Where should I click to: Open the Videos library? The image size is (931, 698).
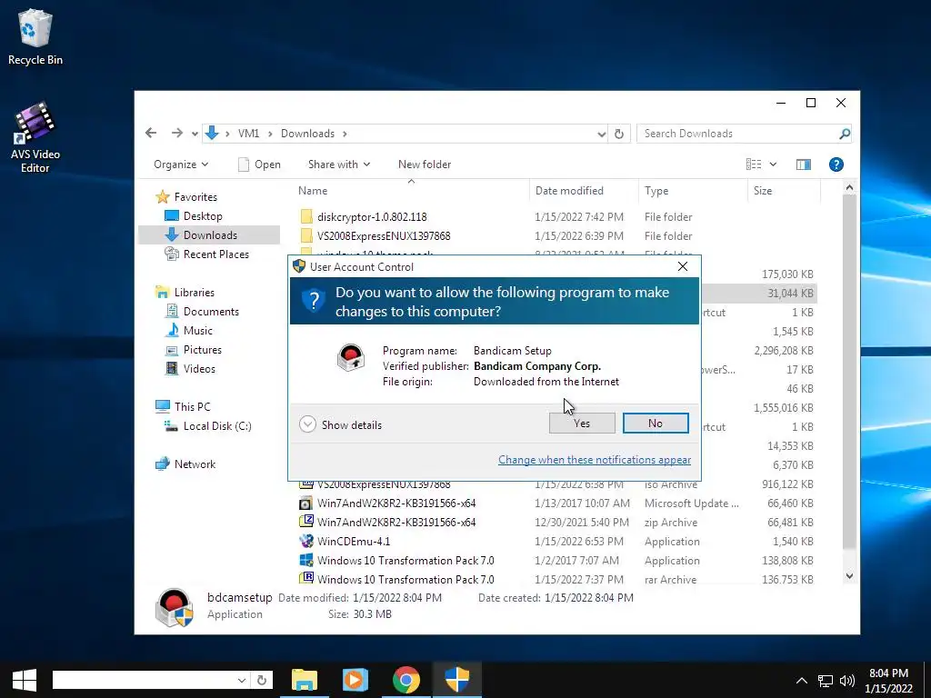pyautogui.click(x=190, y=369)
